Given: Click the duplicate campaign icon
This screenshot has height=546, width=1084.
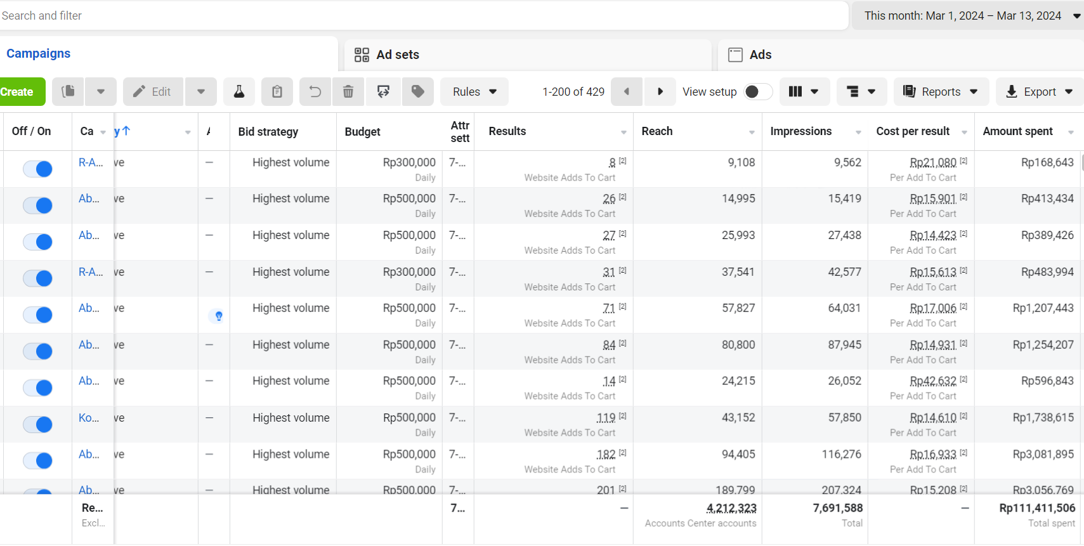Looking at the screenshot, I should pos(69,92).
